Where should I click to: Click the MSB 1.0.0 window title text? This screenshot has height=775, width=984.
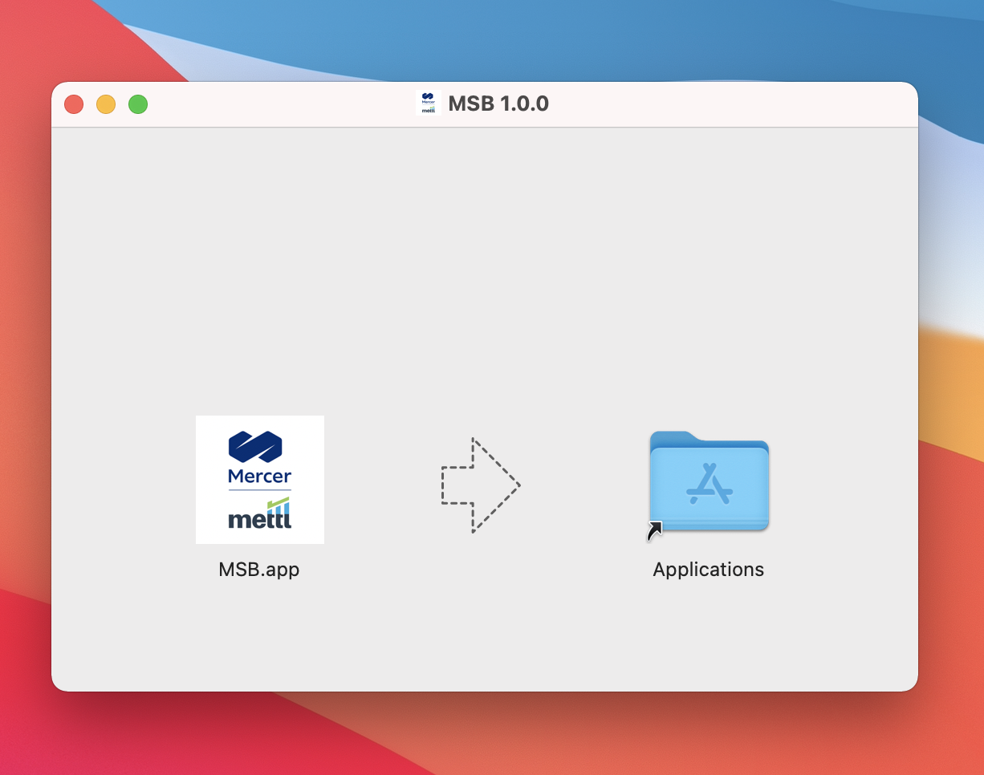pyautogui.click(x=498, y=103)
